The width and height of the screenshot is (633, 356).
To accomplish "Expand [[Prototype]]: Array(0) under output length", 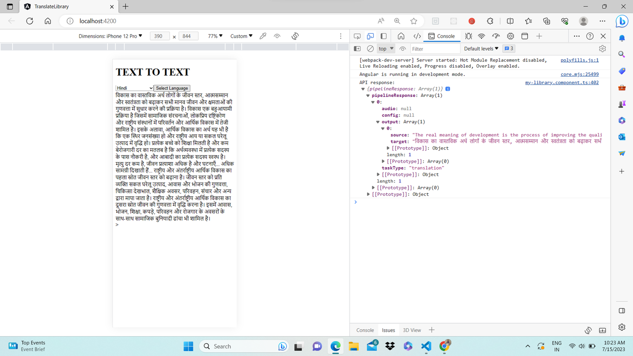I will click(x=383, y=161).
